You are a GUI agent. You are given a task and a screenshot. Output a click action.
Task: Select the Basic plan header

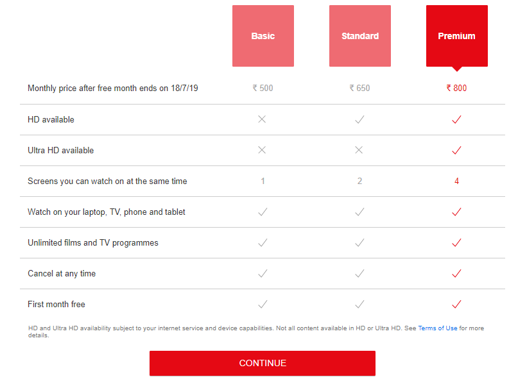click(x=263, y=36)
